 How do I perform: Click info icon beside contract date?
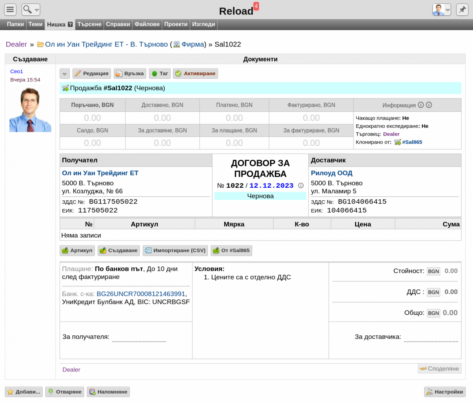click(x=301, y=186)
